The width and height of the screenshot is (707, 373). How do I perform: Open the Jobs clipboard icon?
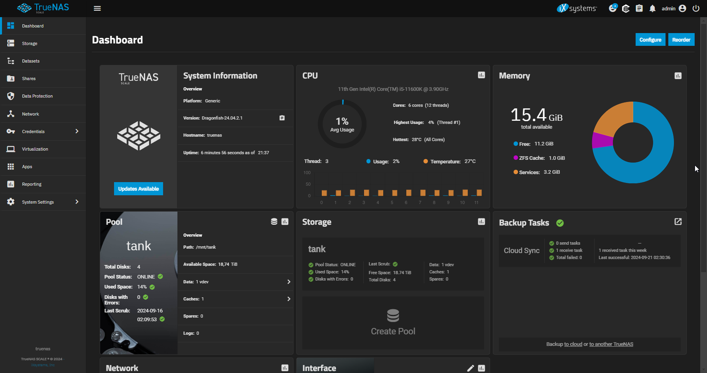[639, 8]
